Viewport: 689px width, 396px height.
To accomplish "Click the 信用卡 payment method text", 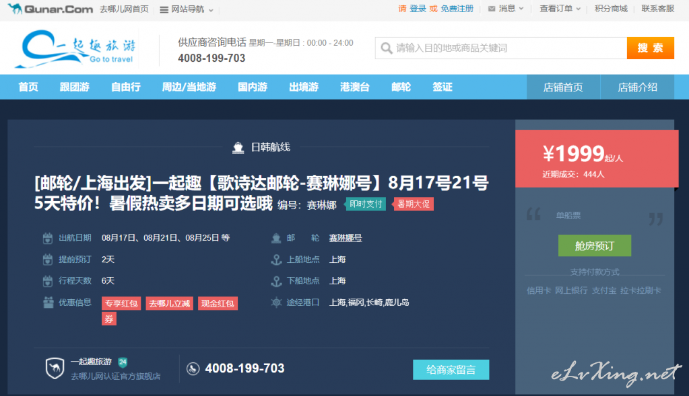I will [539, 290].
